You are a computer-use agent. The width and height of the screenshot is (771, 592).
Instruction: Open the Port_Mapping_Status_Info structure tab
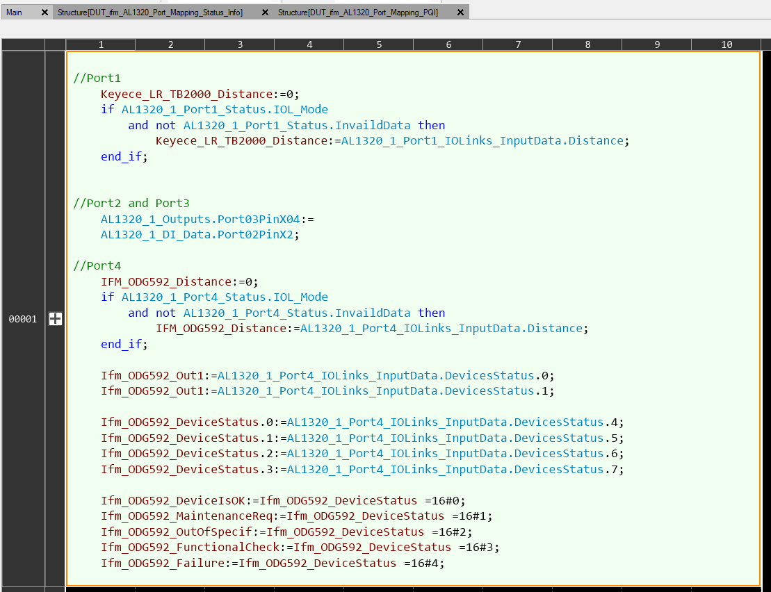(150, 13)
